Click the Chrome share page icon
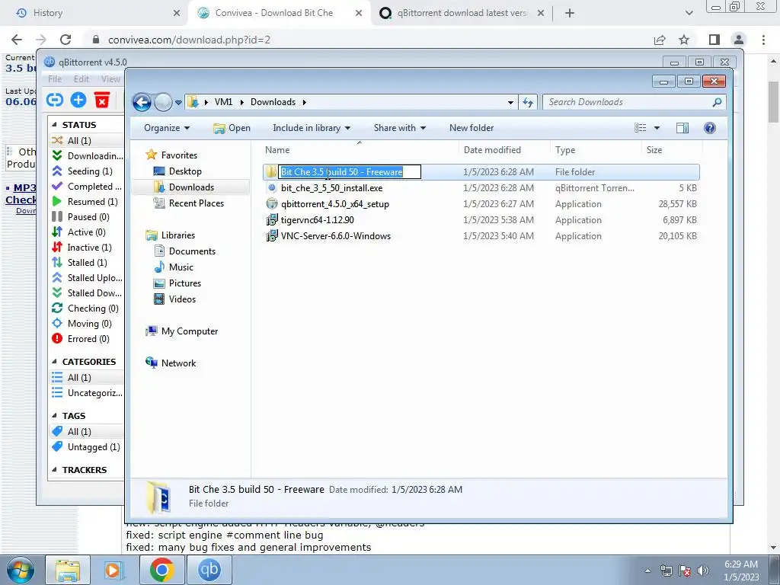Screen dimensions: 780x585 click(660, 40)
